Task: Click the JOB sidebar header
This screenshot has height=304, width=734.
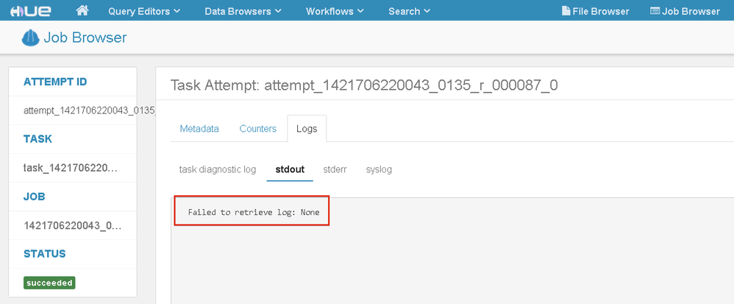Action: 35,197
